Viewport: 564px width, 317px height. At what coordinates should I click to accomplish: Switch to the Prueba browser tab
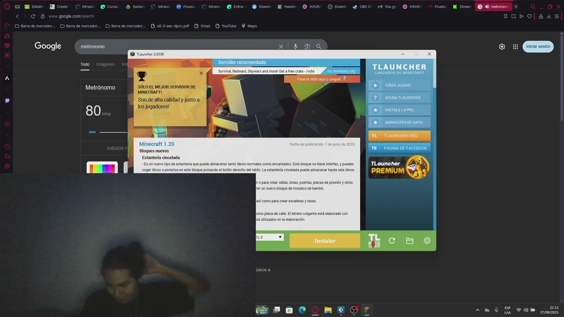point(437,7)
